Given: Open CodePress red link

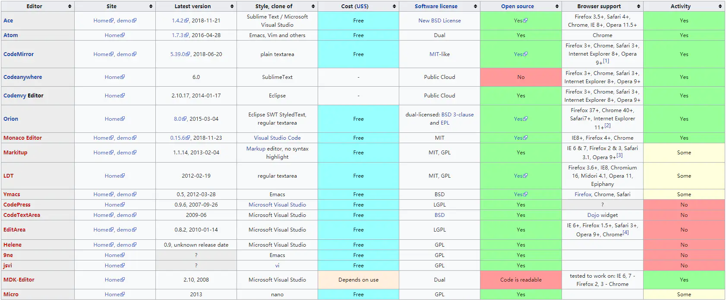Looking at the screenshot, I should 17,205.
